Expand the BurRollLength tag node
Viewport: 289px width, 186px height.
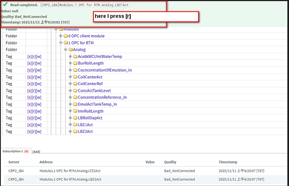coord(70,63)
